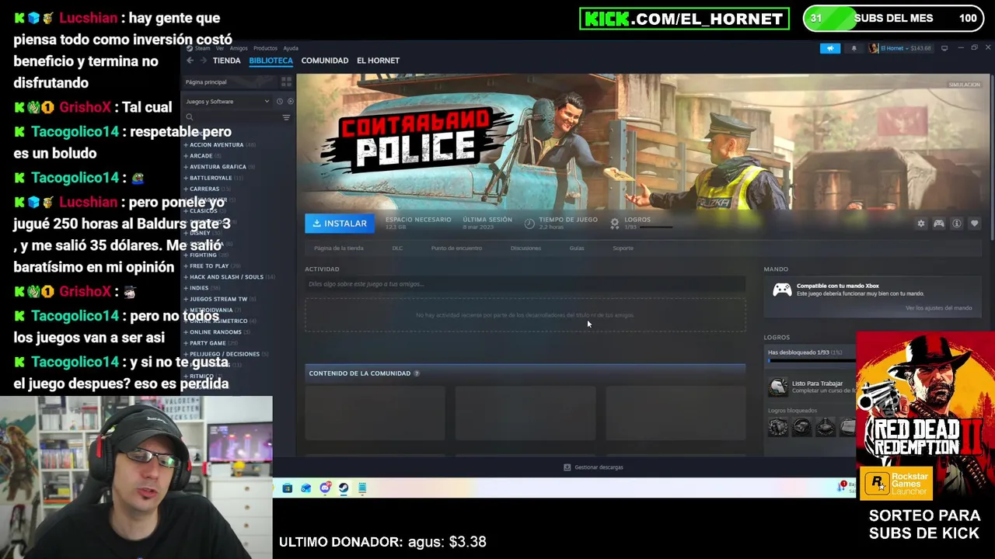Viewport: 995px width, 559px height.
Task: Open the COMUNIDAD tab
Action: pos(324,61)
